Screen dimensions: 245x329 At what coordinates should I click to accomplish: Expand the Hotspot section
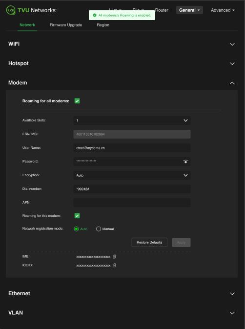[x=232, y=64]
